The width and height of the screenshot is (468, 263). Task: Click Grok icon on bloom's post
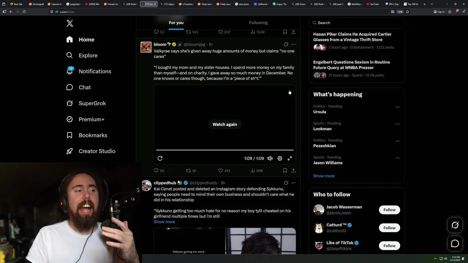(x=286, y=44)
